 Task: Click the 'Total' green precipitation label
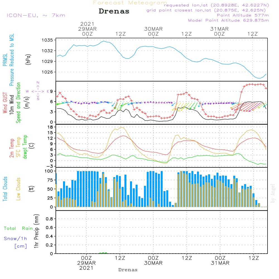click(x=10, y=229)
